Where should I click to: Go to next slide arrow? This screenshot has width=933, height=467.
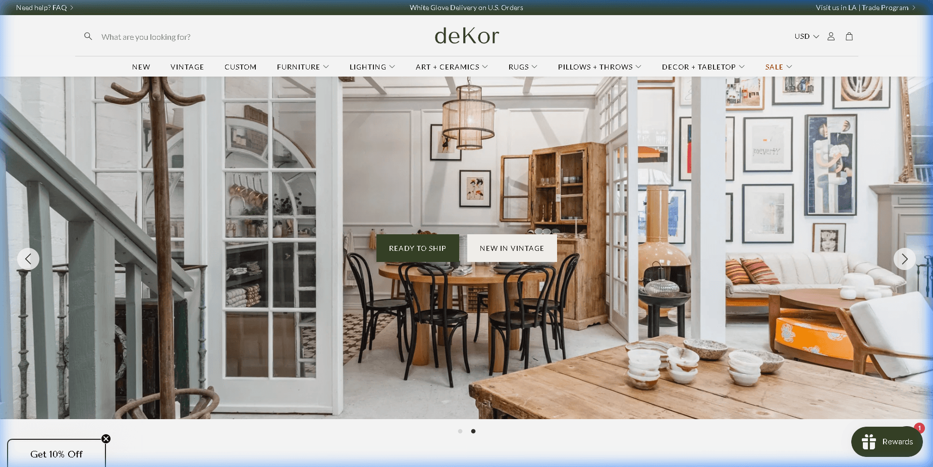[x=904, y=259]
